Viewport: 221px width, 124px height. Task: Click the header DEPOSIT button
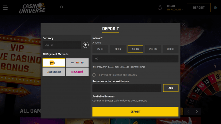pyautogui.click(x=199, y=8)
